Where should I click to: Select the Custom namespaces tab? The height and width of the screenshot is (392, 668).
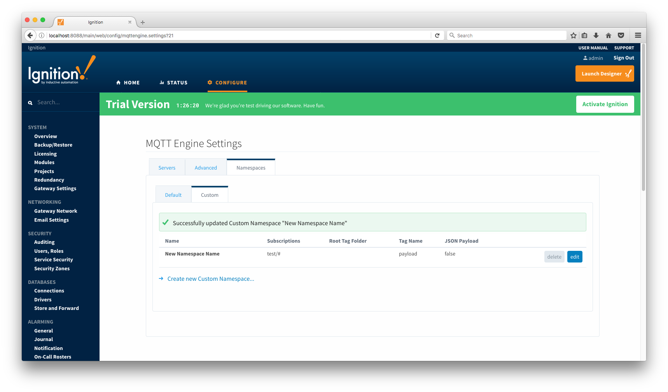(x=210, y=195)
